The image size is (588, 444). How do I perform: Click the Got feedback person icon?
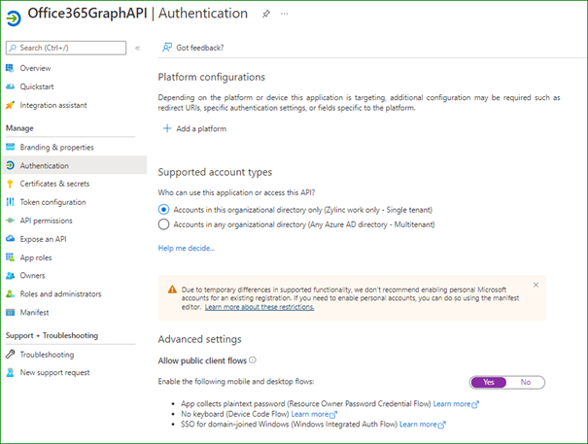167,48
